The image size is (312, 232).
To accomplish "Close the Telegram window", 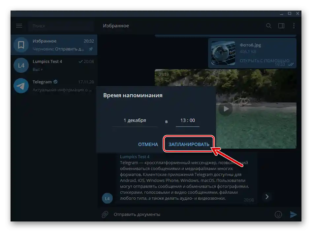I will [x=297, y=13].
